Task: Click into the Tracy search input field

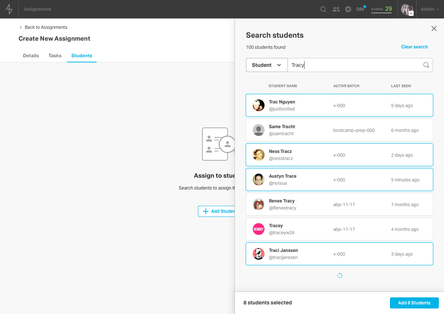Action: coord(355,65)
